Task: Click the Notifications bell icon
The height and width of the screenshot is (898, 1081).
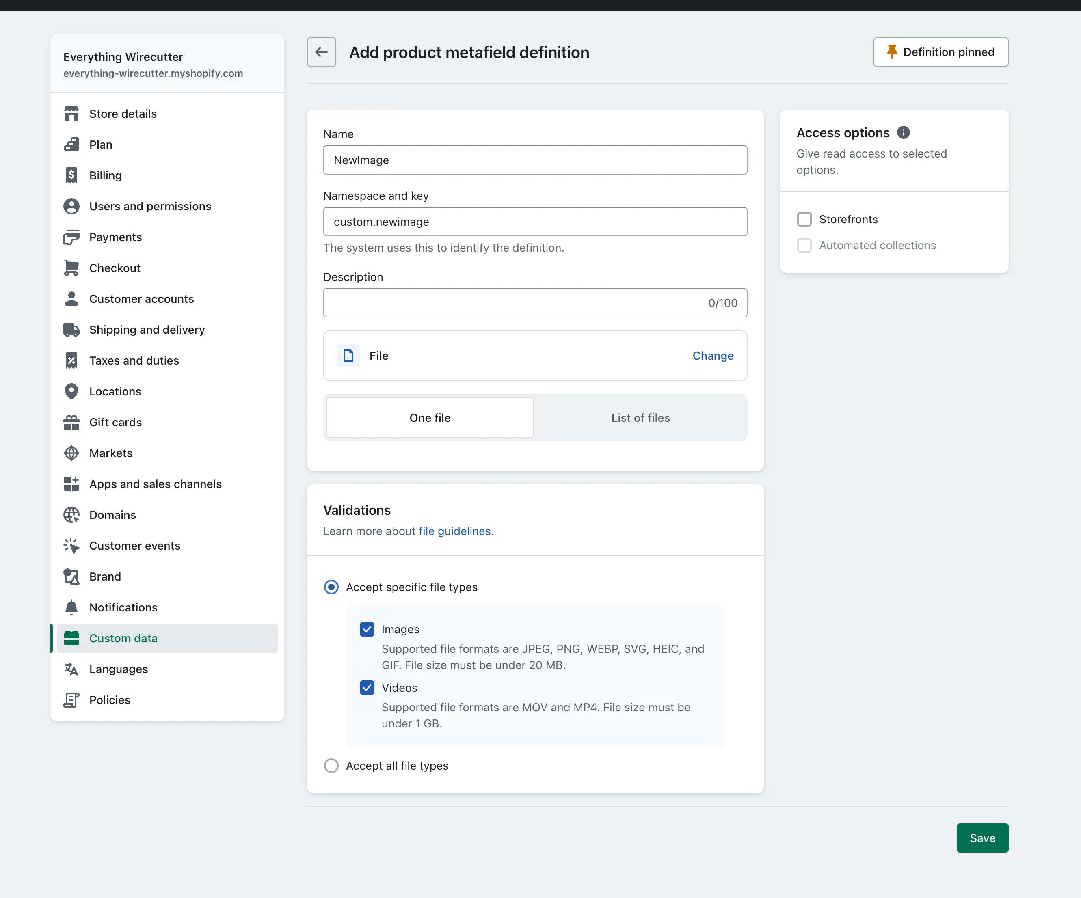Action: [71, 608]
